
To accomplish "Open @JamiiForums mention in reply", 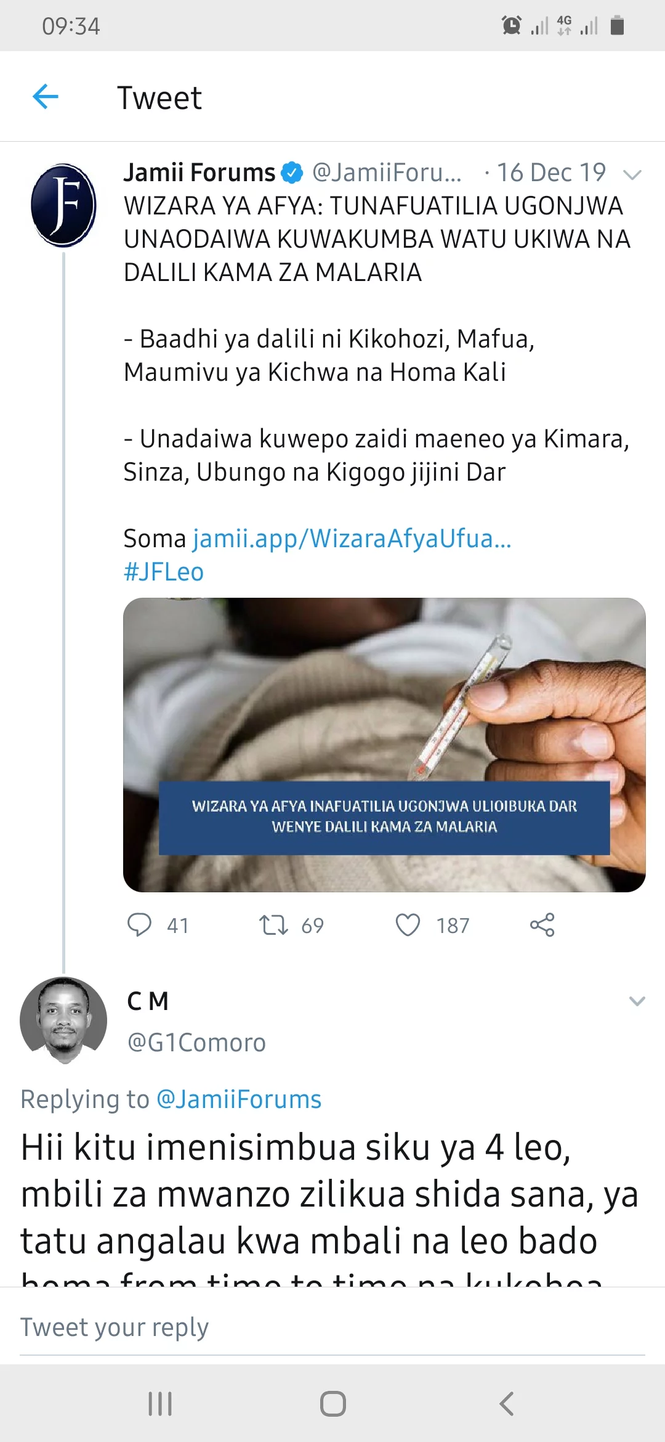I will (x=239, y=1099).
